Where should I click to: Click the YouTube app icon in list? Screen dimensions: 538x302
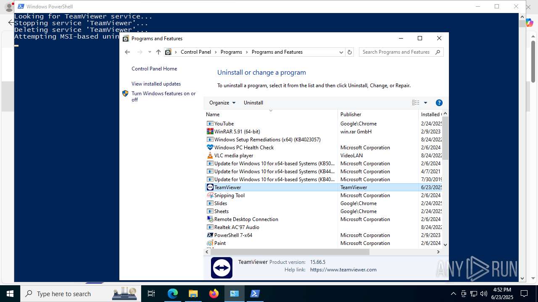[210, 124]
